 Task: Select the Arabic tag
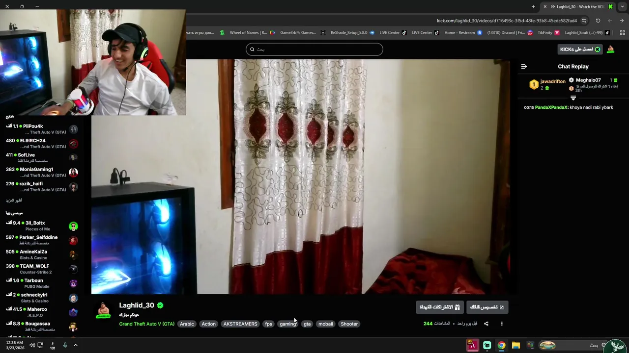coord(187,324)
